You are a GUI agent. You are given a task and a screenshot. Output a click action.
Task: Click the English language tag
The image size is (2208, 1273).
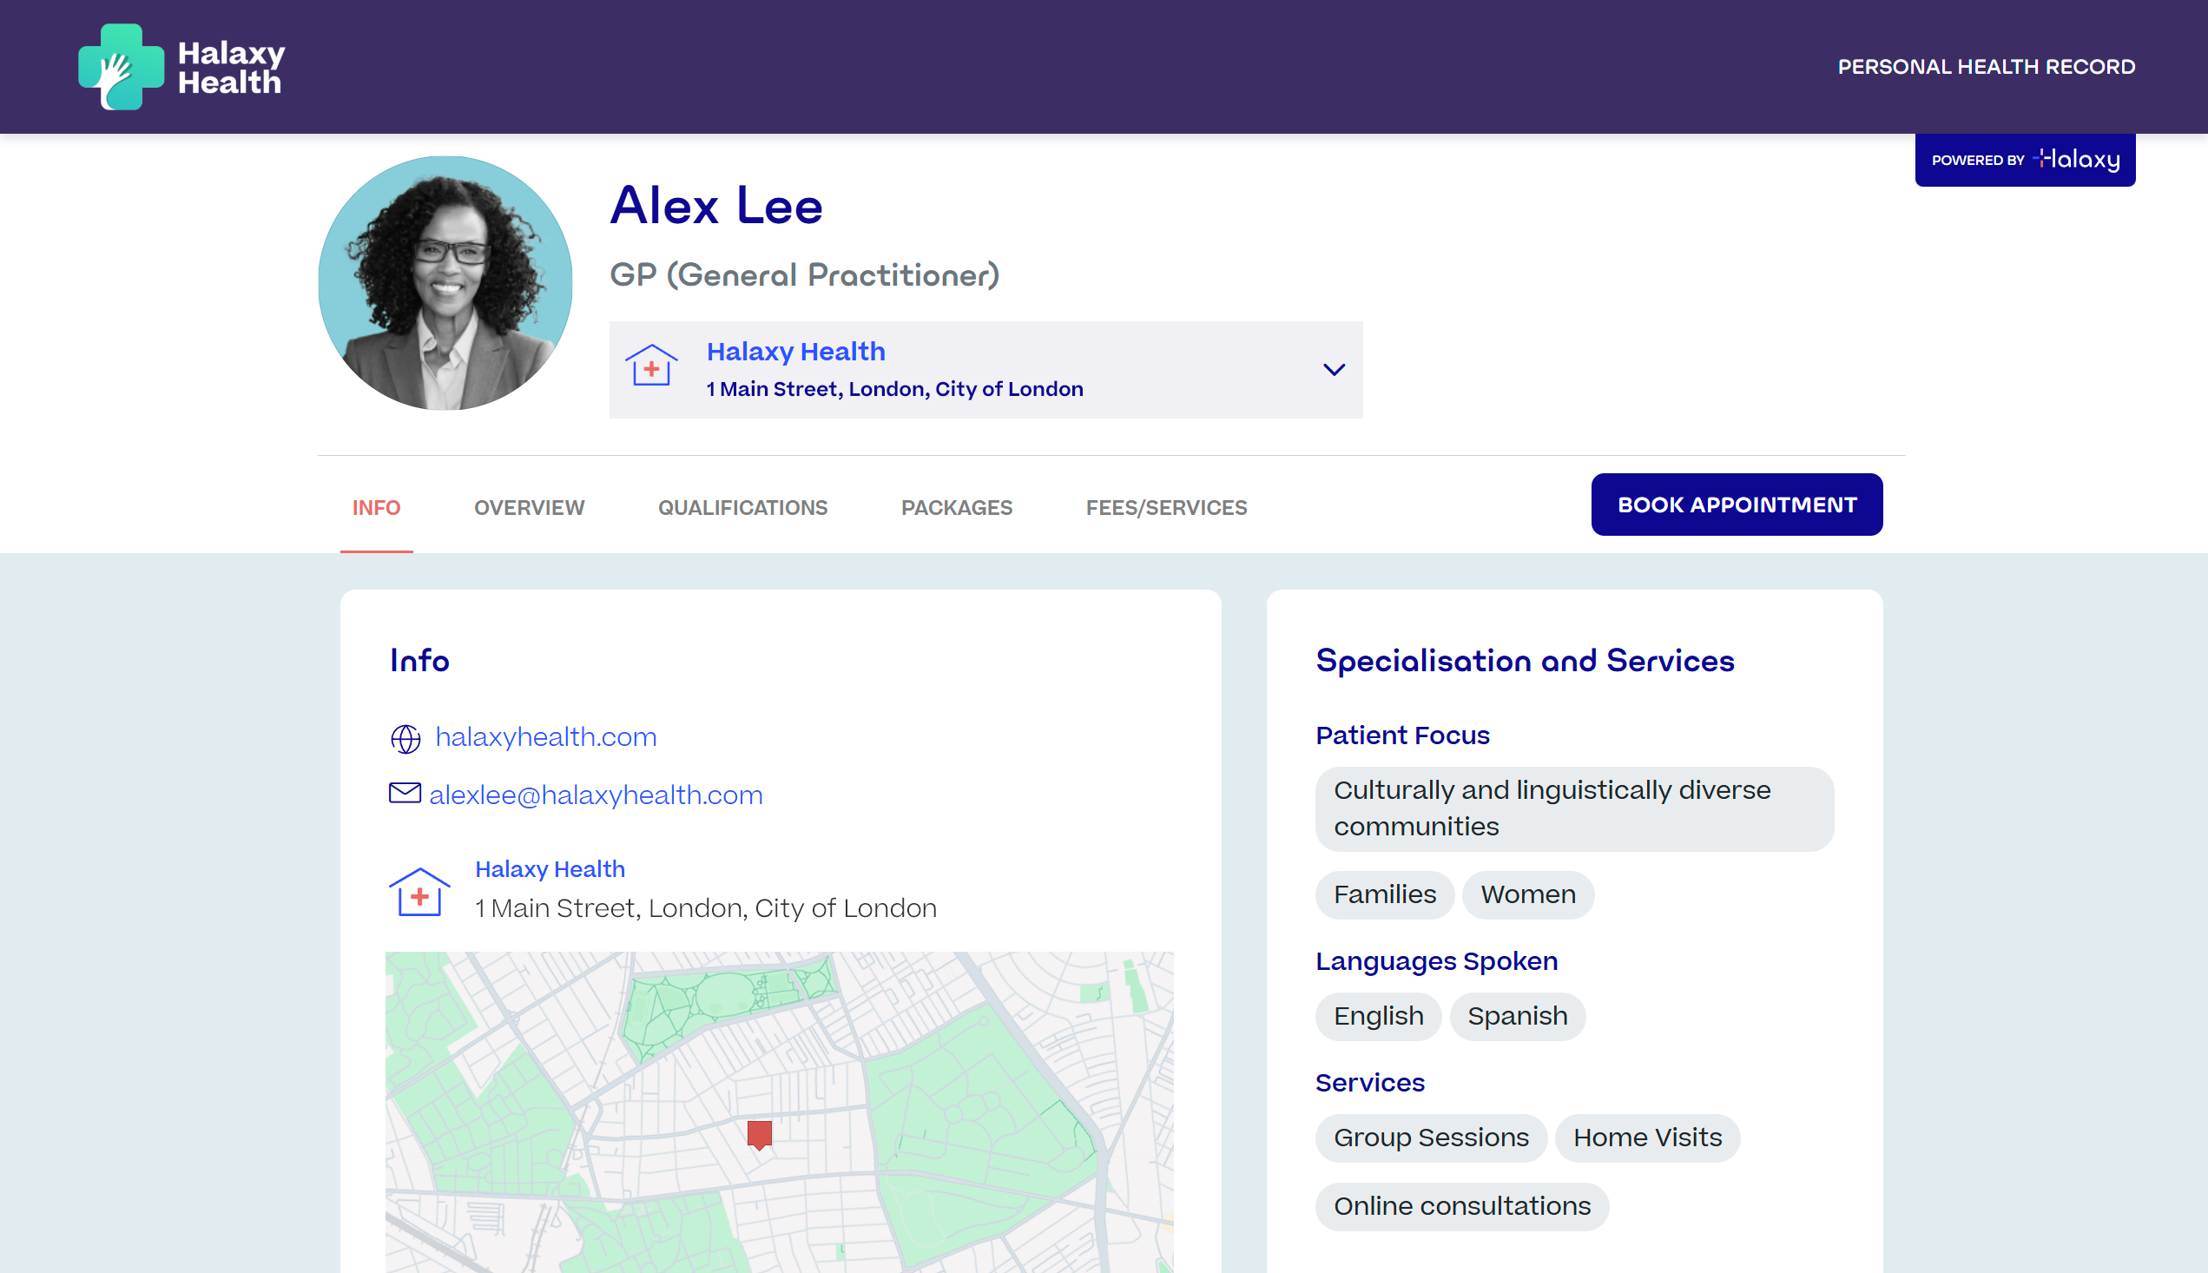[1379, 1017]
